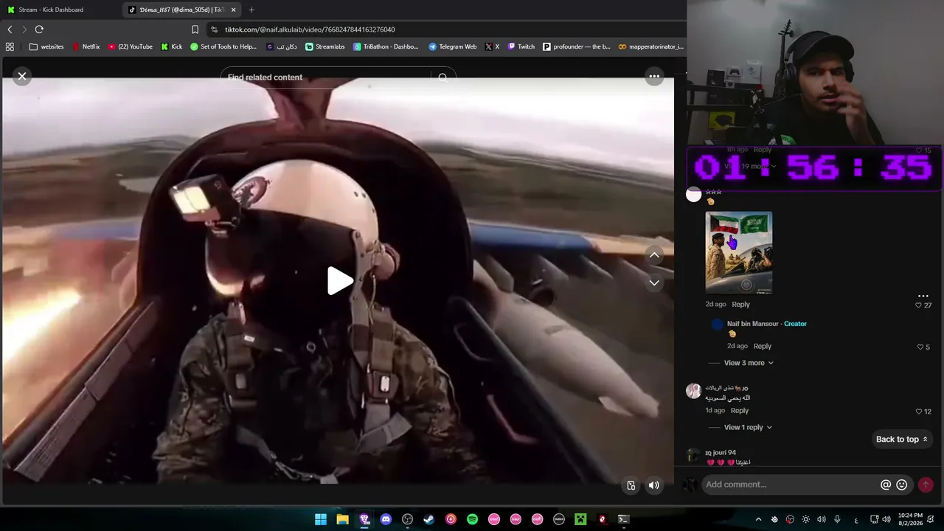This screenshot has width=944, height=531.
Task: Show hidden system tray icons
Action: [x=758, y=519]
